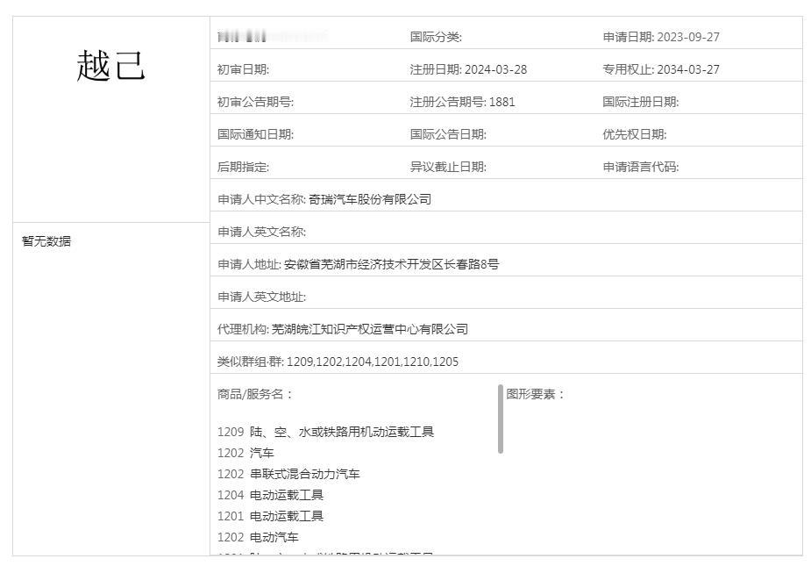811x566 pixels.
Task: Select applicant name 奇瑞汽车股份有限公司
Action: [x=370, y=199]
